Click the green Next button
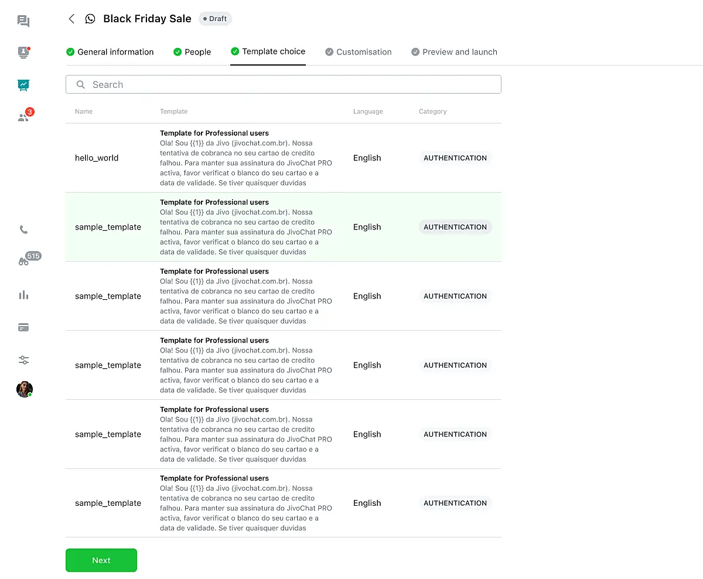Image resolution: width=703 pixels, height=579 pixels. pos(101,560)
